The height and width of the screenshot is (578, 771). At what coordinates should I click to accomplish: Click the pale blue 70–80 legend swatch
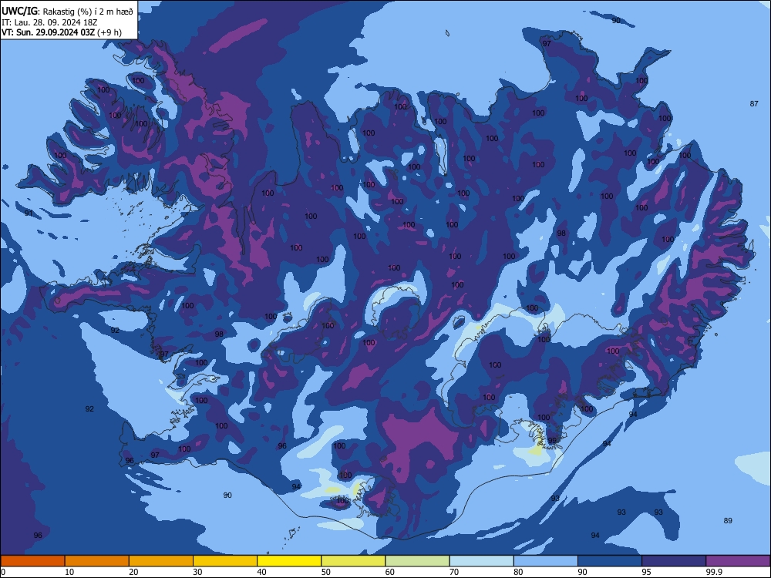tap(481, 561)
